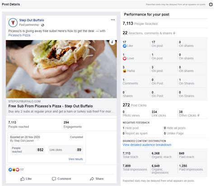Click the globe audience icon

point(42,25)
